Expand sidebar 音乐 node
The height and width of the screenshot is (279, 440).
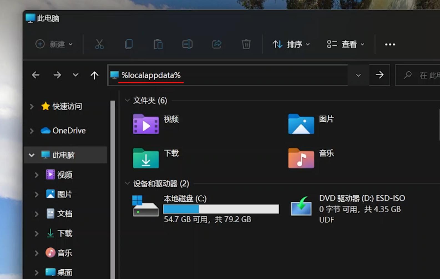coord(36,253)
